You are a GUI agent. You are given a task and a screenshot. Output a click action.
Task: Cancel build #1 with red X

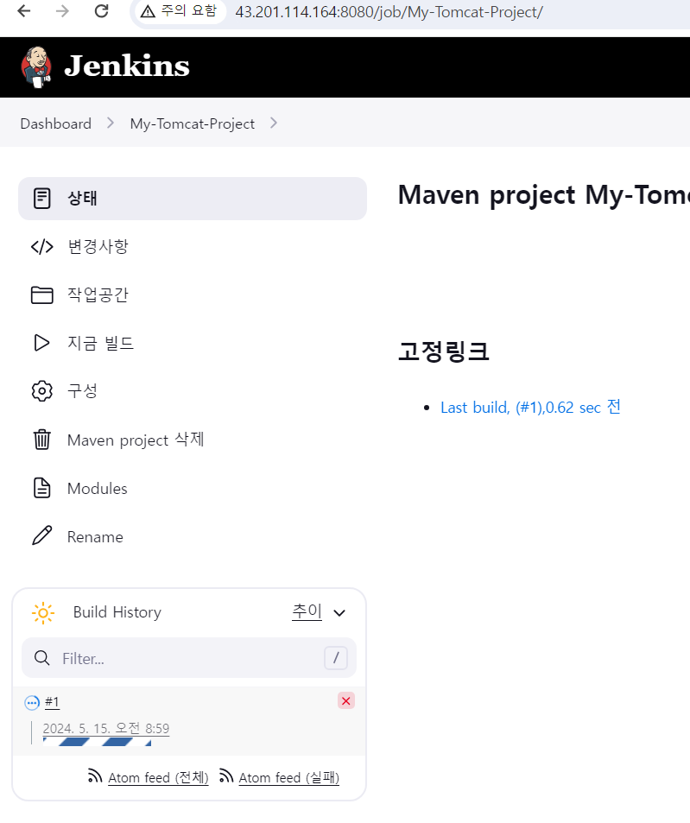coord(346,700)
